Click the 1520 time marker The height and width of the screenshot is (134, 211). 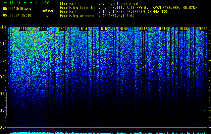tap(203, 29)
